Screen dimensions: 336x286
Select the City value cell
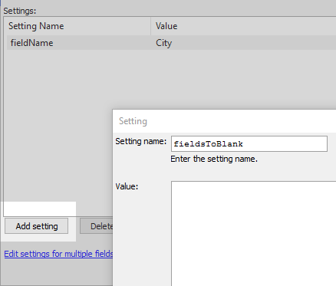point(163,43)
